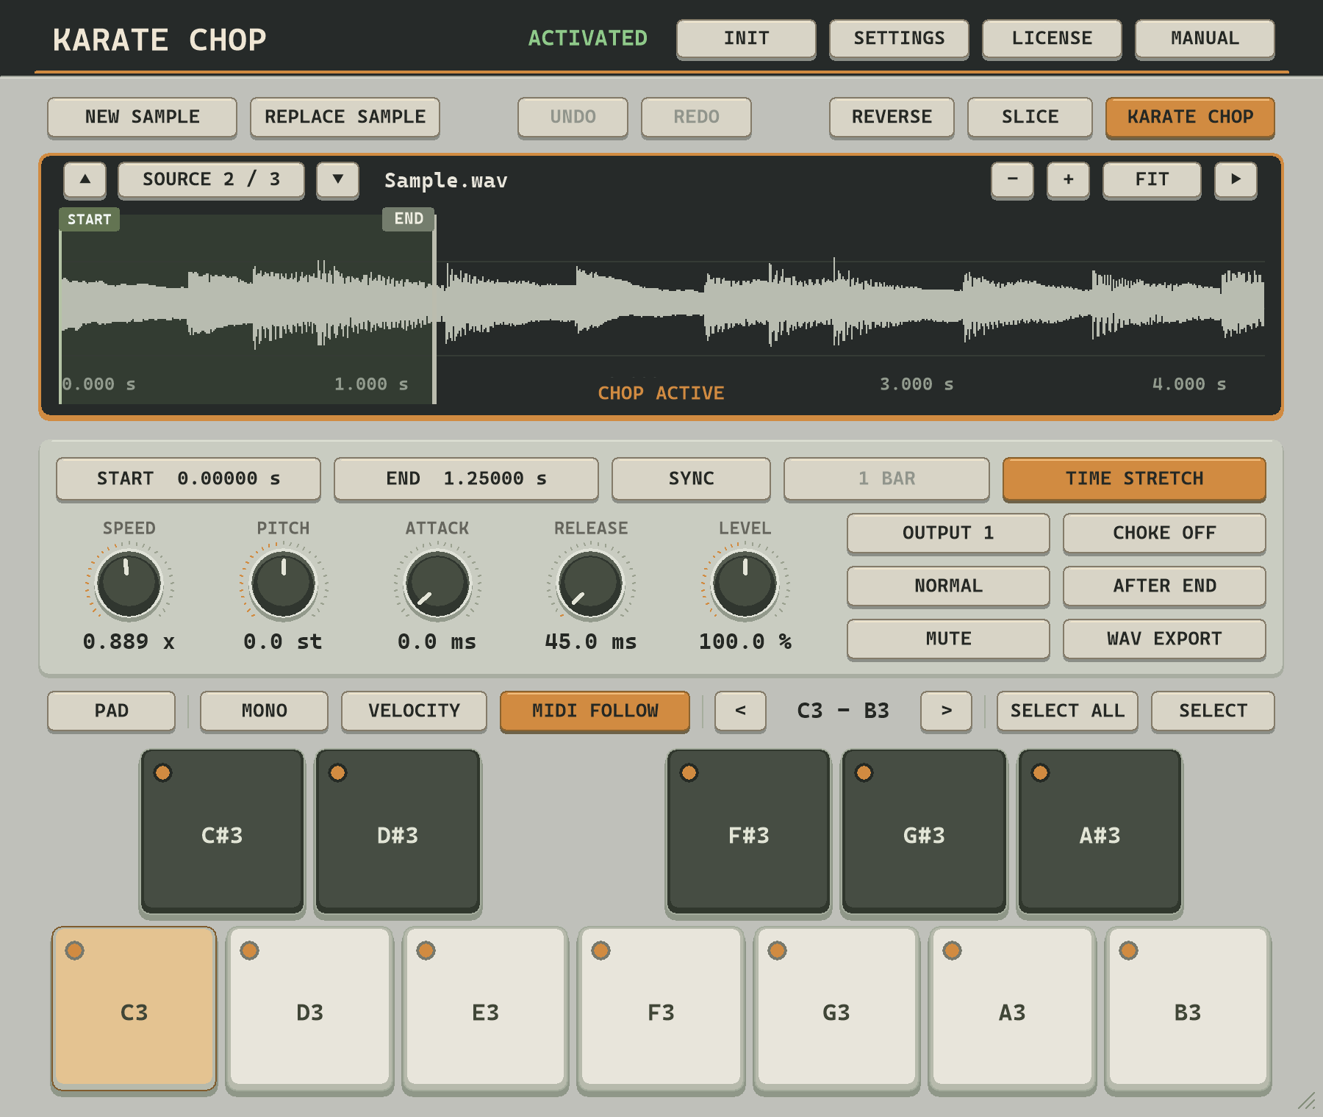The height and width of the screenshot is (1117, 1323).
Task: Open the 1 Bar length selector
Action: (886, 478)
